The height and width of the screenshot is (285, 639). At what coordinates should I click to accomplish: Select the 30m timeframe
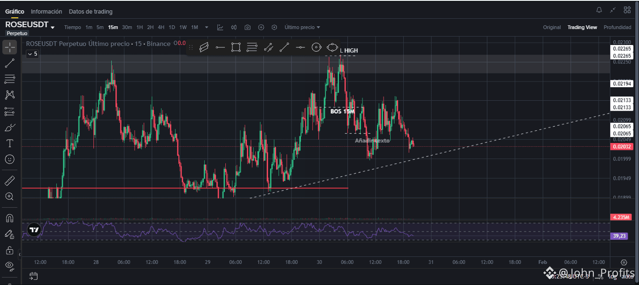click(x=127, y=27)
